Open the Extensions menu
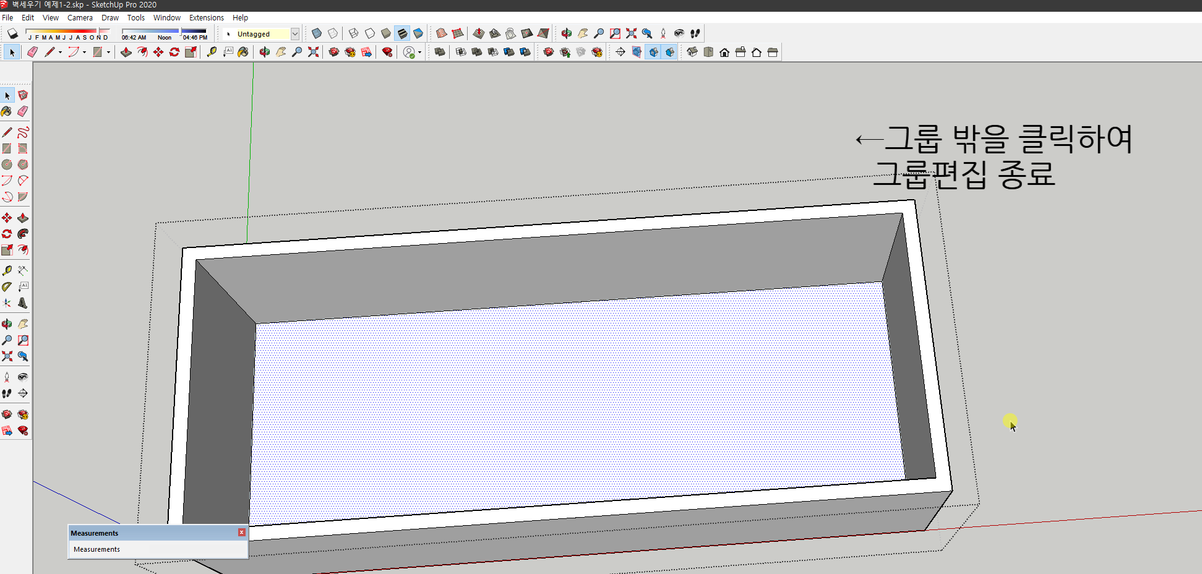This screenshot has width=1202, height=574. click(x=207, y=17)
